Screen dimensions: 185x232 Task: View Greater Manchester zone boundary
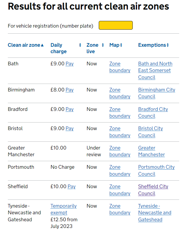pyautogui.click(x=119, y=151)
